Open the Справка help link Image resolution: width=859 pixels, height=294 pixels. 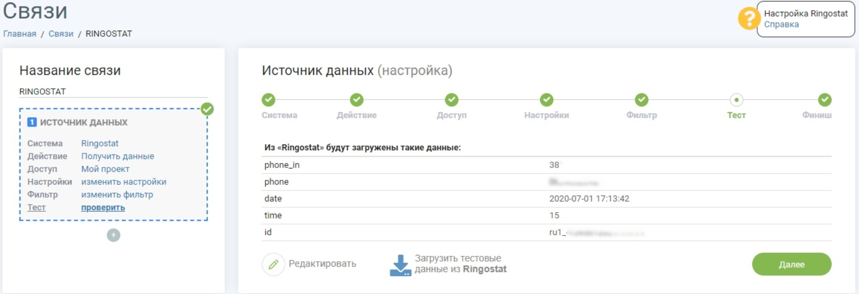point(781,24)
